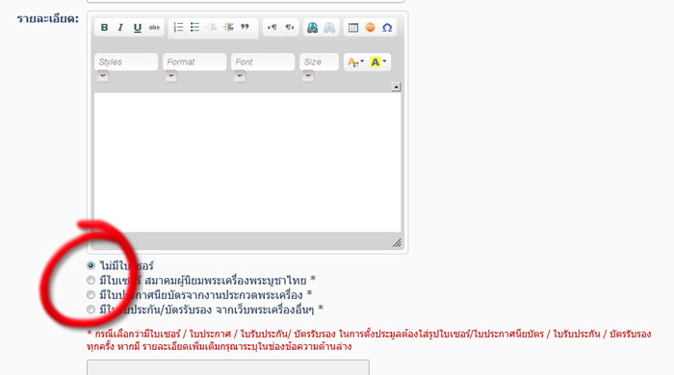Set text direction left to right
This screenshot has width=674, height=375.
[x=272, y=28]
